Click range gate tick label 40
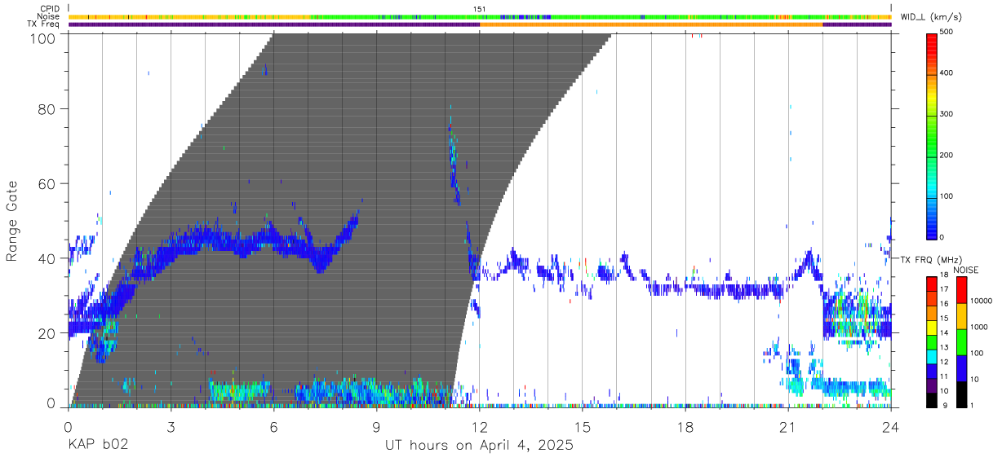 (x=47, y=258)
